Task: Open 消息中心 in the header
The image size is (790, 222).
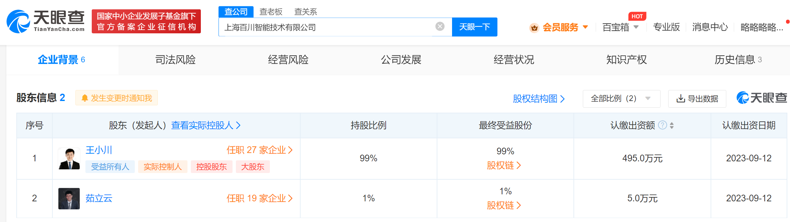Action: (710, 27)
